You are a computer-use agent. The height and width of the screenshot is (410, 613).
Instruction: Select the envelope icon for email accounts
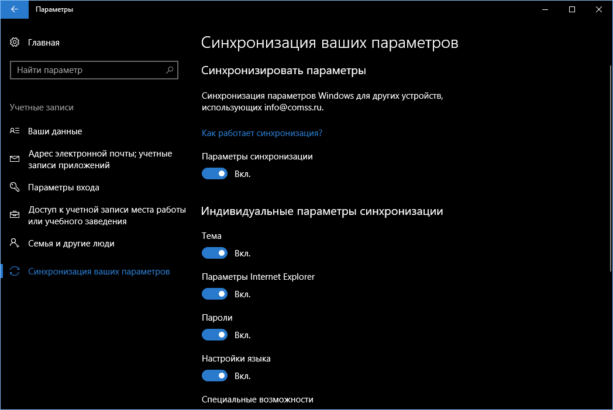click(15, 159)
